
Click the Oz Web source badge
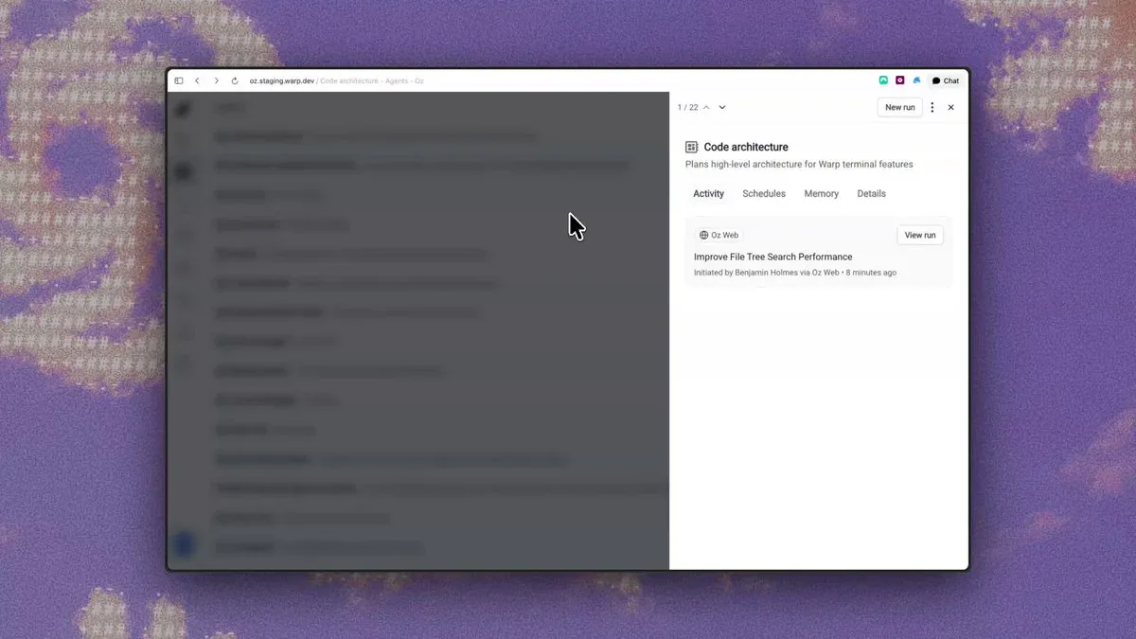tap(719, 235)
